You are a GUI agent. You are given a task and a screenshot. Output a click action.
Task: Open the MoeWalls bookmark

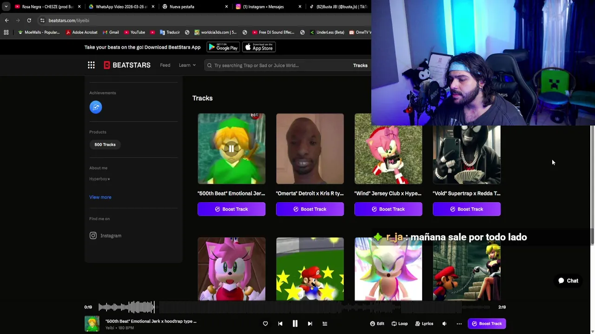[39, 32]
